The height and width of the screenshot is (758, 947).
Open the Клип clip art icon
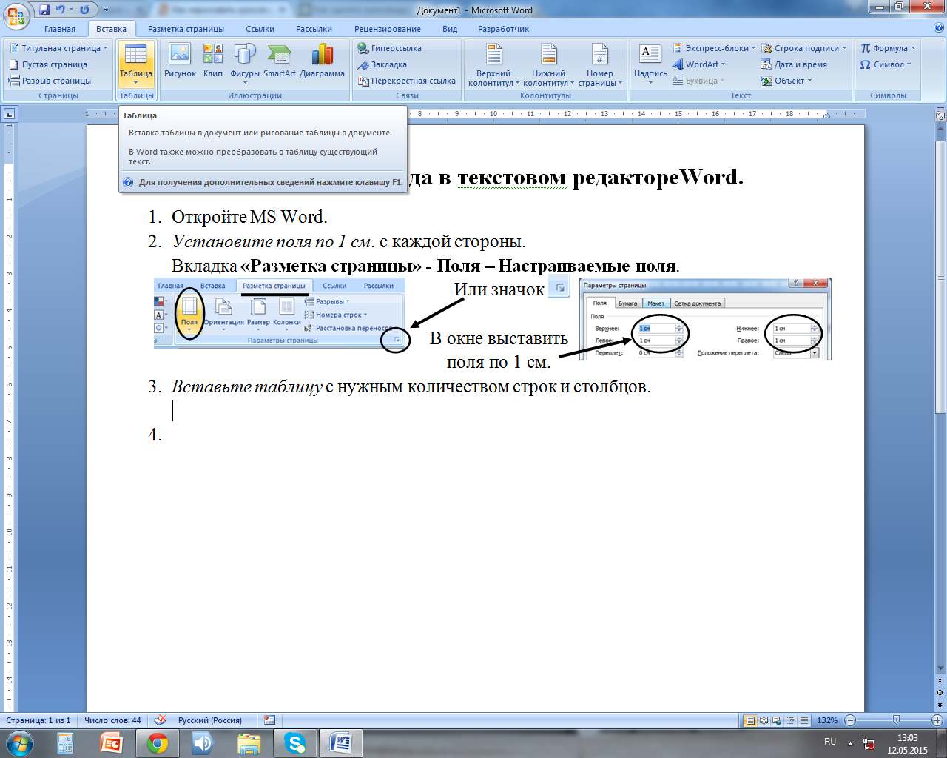coord(213,60)
